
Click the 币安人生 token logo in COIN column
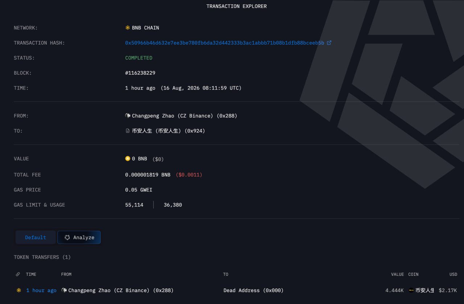coord(411,290)
